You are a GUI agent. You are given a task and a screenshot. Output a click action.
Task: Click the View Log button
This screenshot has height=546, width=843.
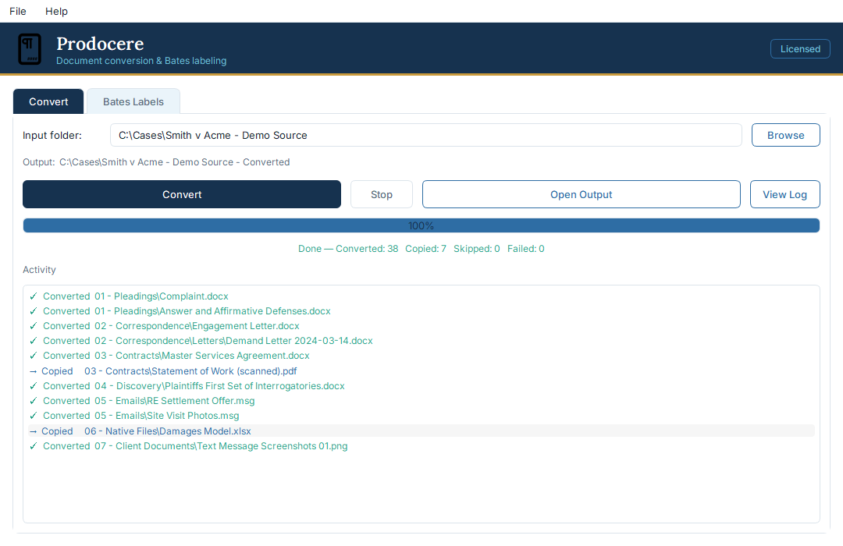[x=785, y=194]
